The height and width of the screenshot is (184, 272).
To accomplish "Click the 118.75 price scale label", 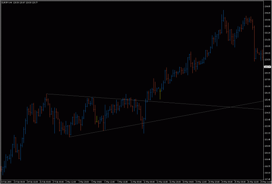I will [x=267, y=166].
